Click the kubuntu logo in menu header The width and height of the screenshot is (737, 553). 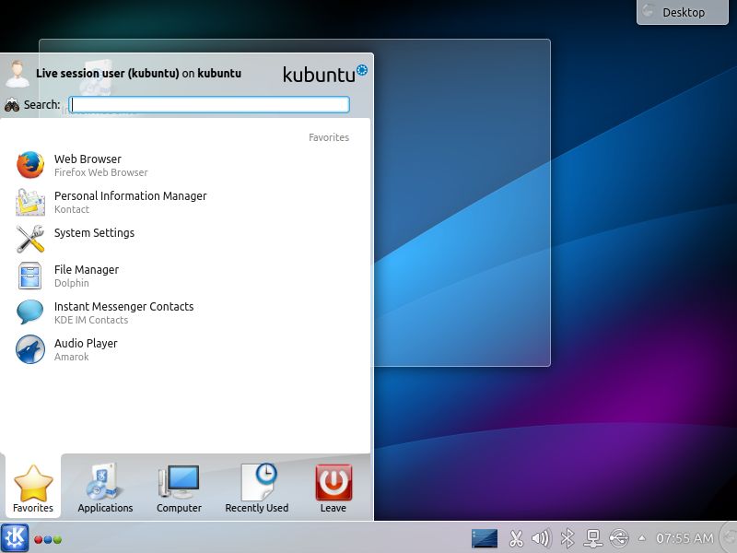pyautogui.click(x=325, y=74)
